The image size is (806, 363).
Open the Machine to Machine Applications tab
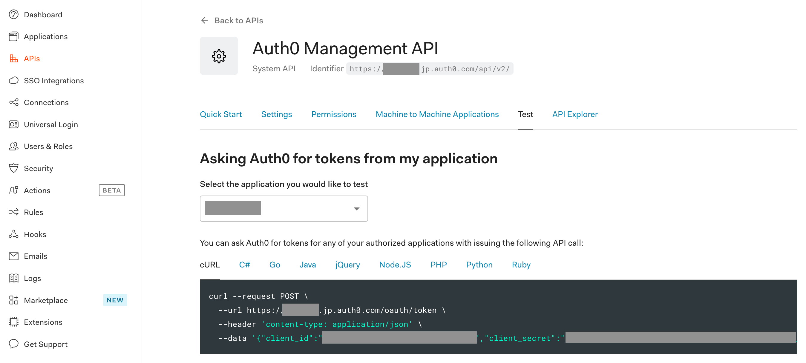(437, 114)
